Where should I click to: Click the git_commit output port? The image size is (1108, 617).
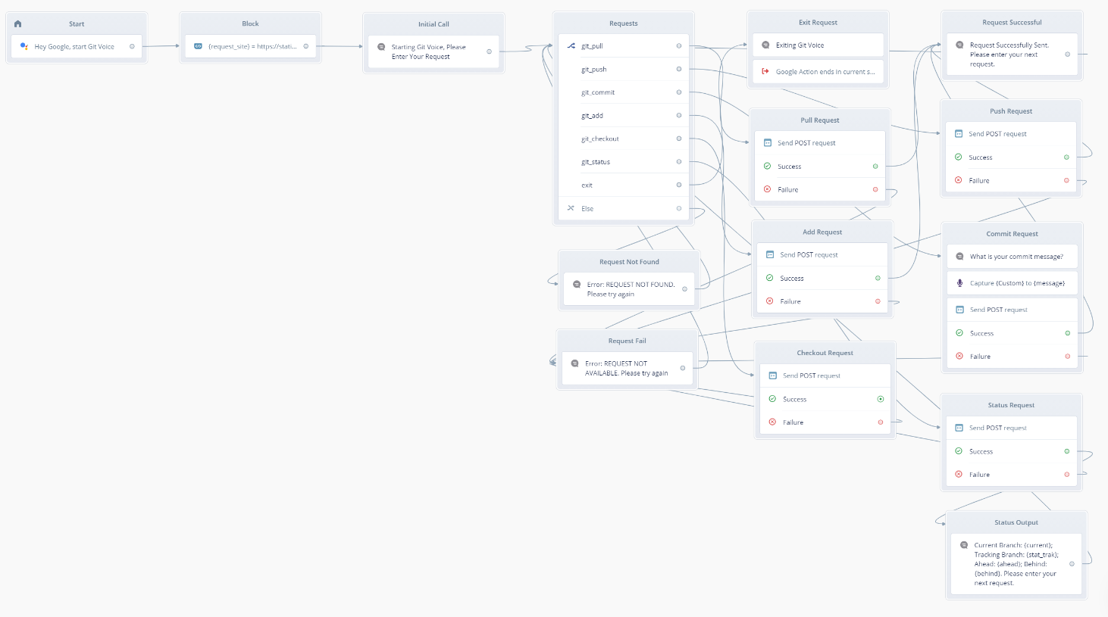pos(679,92)
